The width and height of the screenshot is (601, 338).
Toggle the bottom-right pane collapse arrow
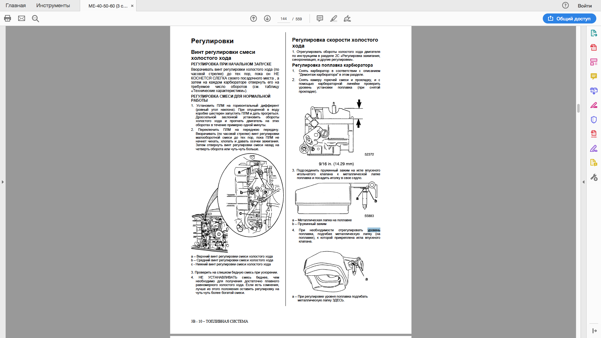[x=594, y=331]
